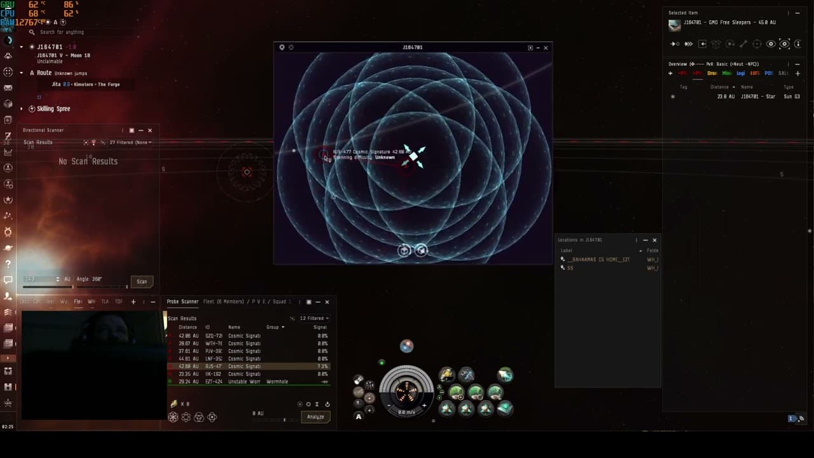
Task: Click the recover probes icon in Probe Scanner
Action: 328,404
